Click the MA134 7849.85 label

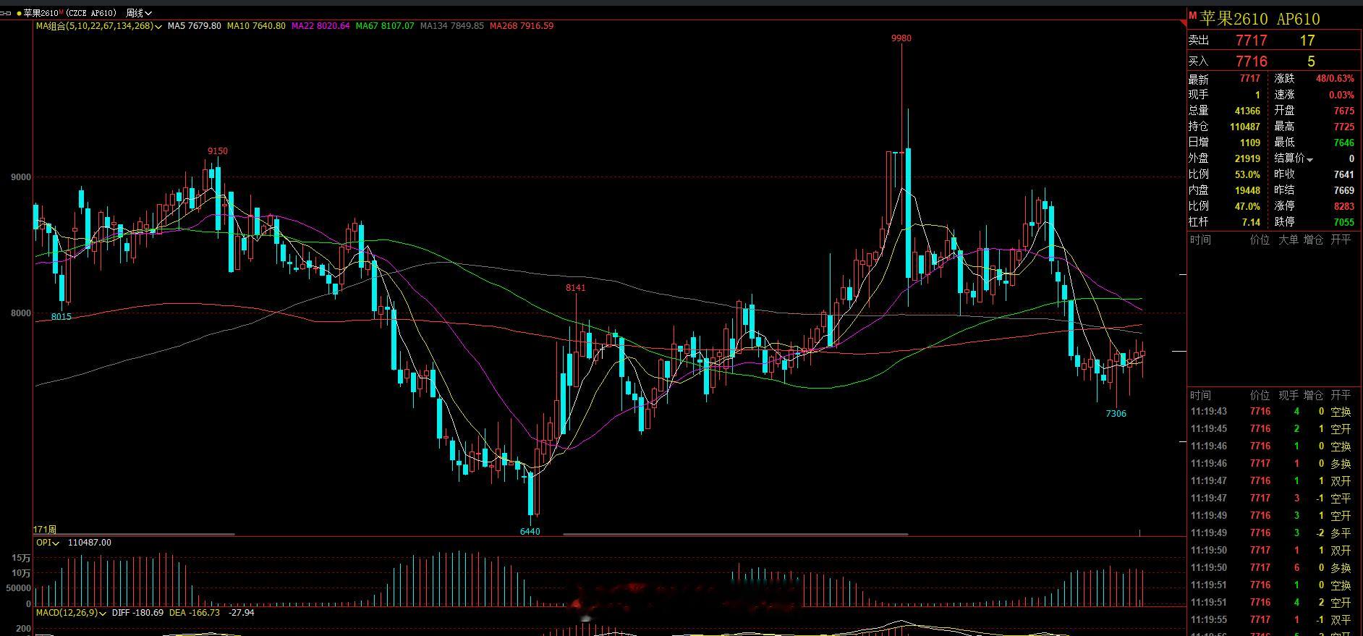tap(452, 26)
